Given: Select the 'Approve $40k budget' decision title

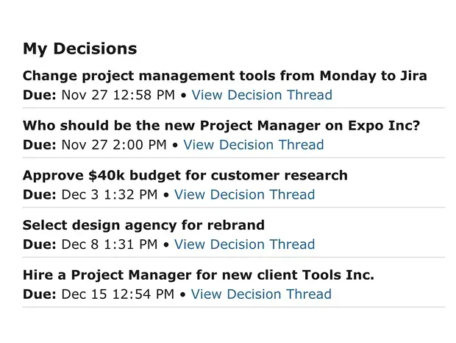Looking at the screenshot, I should pyautogui.click(x=185, y=175).
